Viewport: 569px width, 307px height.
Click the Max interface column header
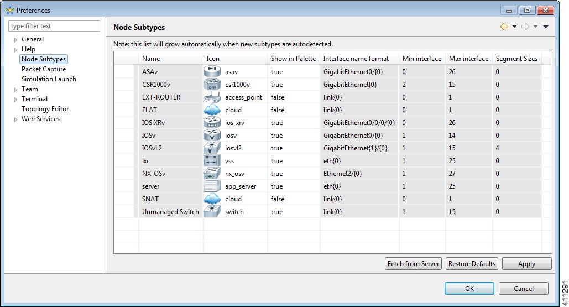coord(469,59)
